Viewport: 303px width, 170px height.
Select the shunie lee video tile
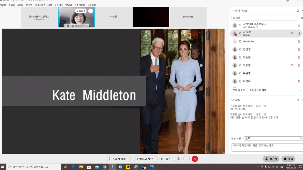[188, 17]
